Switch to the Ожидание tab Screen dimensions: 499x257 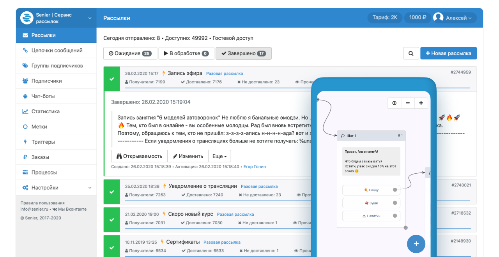pos(130,53)
